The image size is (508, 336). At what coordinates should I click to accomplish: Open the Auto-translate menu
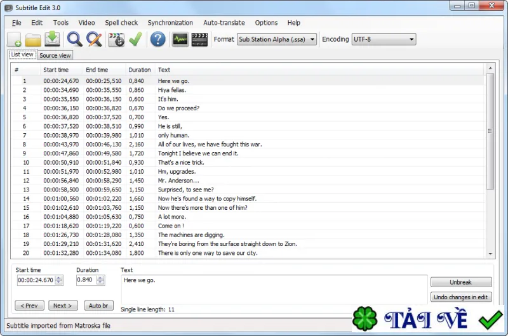pyautogui.click(x=224, y=23)
